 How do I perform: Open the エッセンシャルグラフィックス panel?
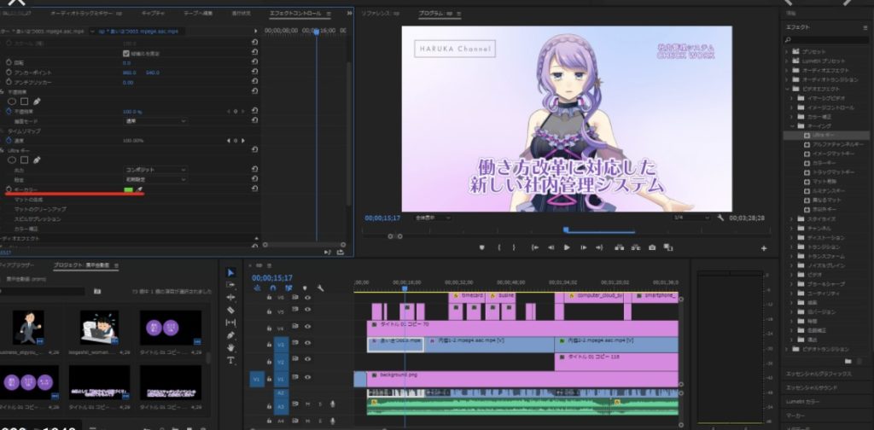[819, 374]
